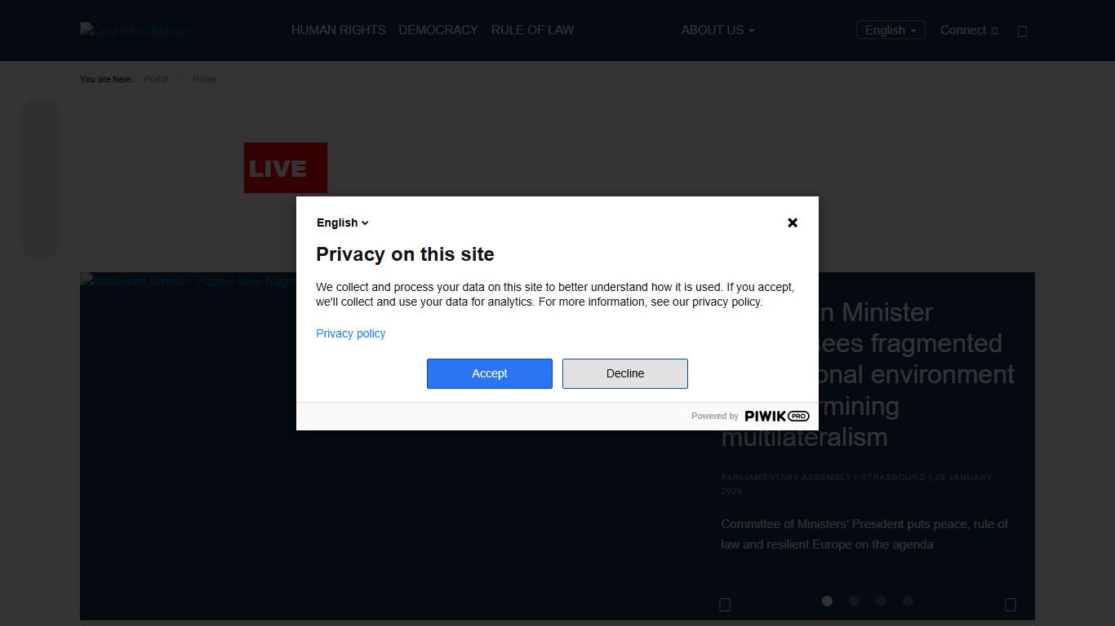This screenshot has height=626, width=1115.
Task: Click the search icon in top-right header
Action: tap(1022, 31)
